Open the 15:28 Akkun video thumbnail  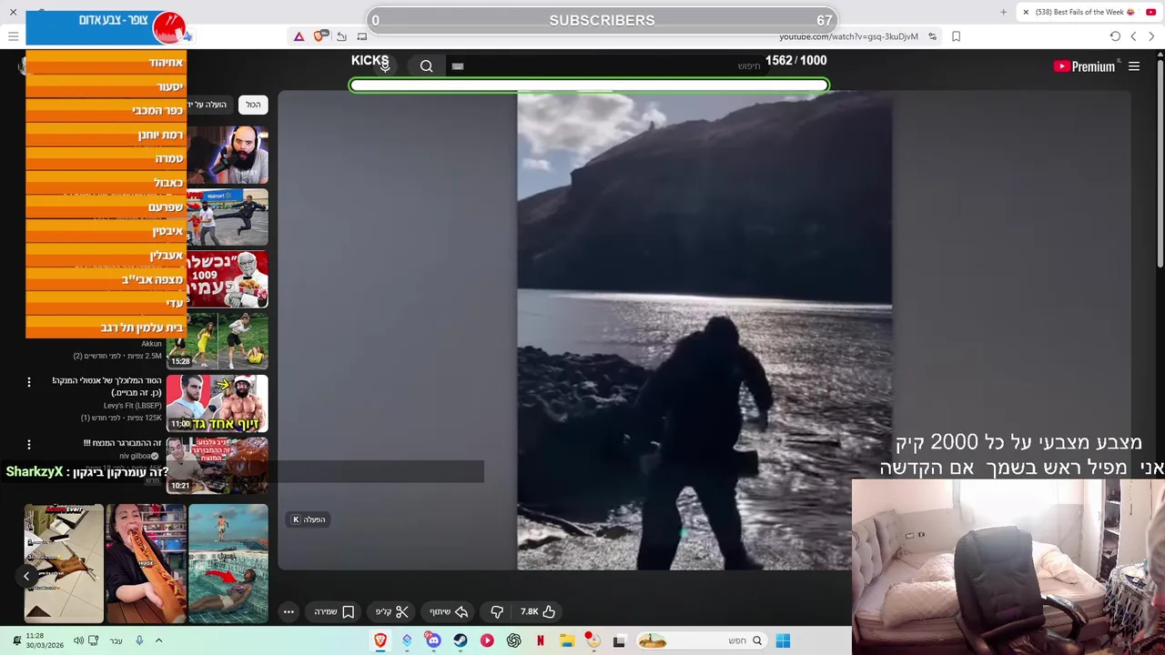(x=218, y=340)
